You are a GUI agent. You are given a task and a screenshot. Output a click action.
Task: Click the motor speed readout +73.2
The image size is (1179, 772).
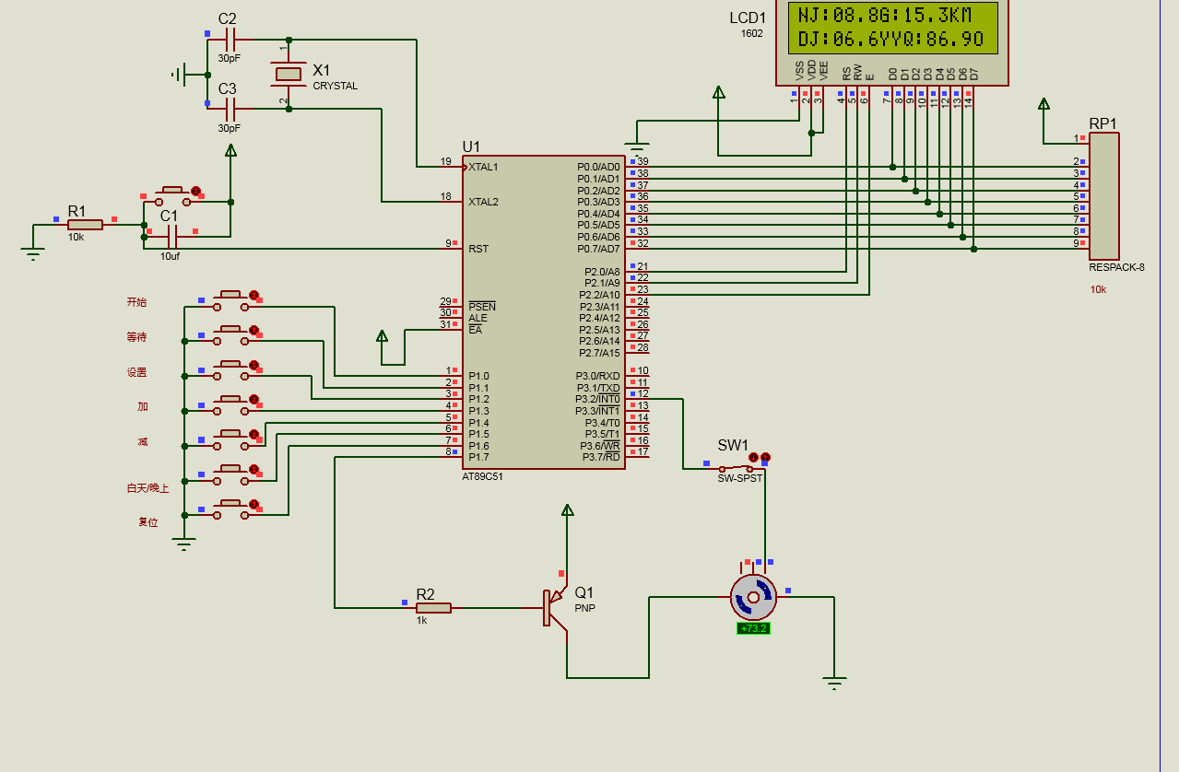coord(753,629)
